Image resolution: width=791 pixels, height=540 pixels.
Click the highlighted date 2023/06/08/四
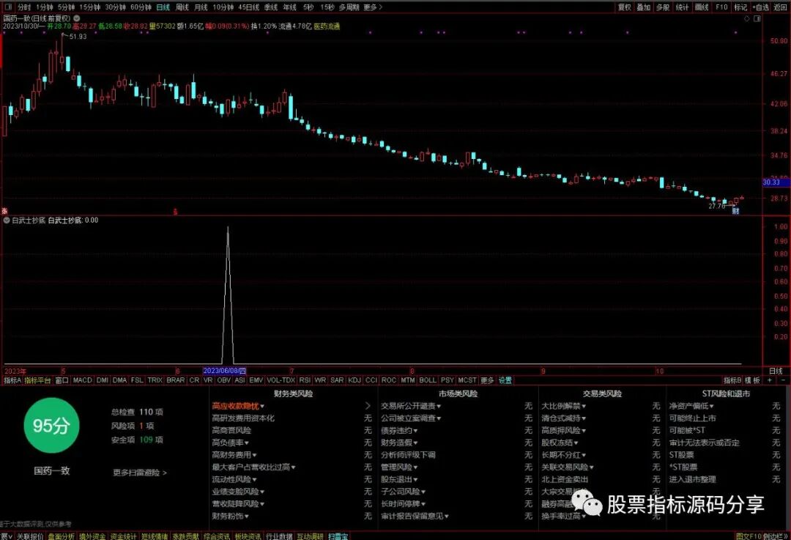coord(225,371)
